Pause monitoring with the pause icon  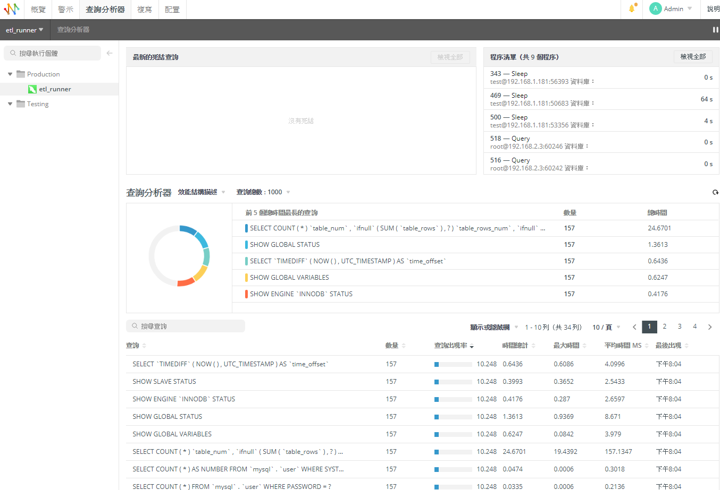pos(715,30)
